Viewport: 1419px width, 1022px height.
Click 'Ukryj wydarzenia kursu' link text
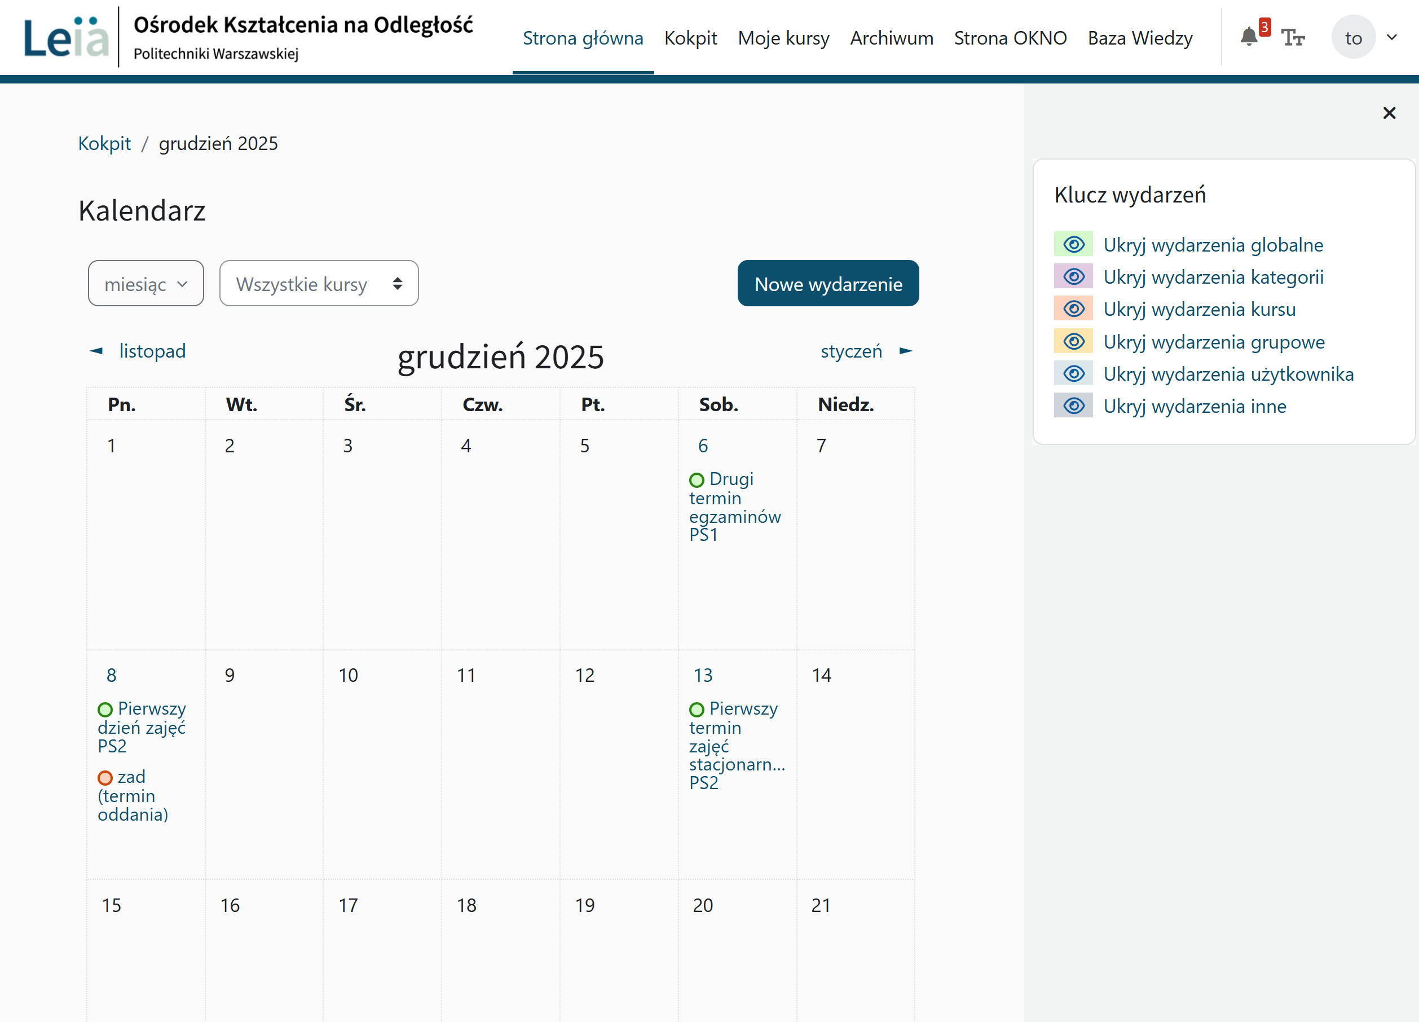(1200, 309)
